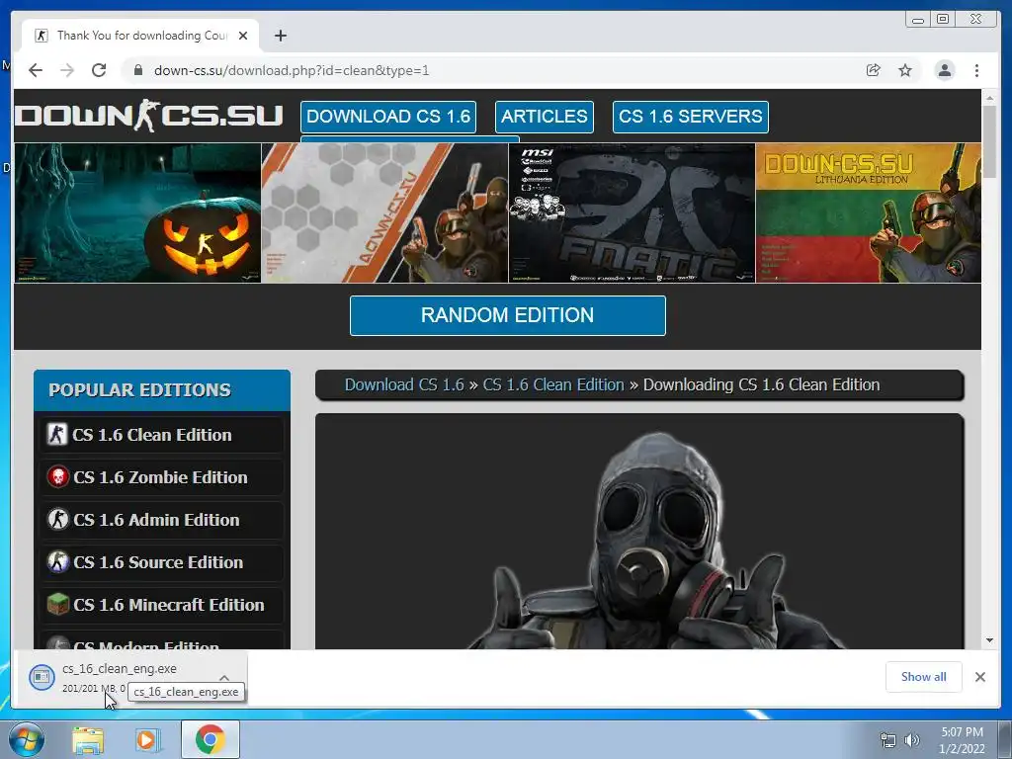Click the page vertical scrollbar thumb
This screenshot has width=1012, height=759.
point(989,141)
